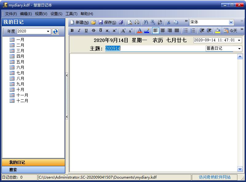The height and width of the screenshot is (182, 246).
Task: Click the scrollbar up arrow
Action: (240, 57)
